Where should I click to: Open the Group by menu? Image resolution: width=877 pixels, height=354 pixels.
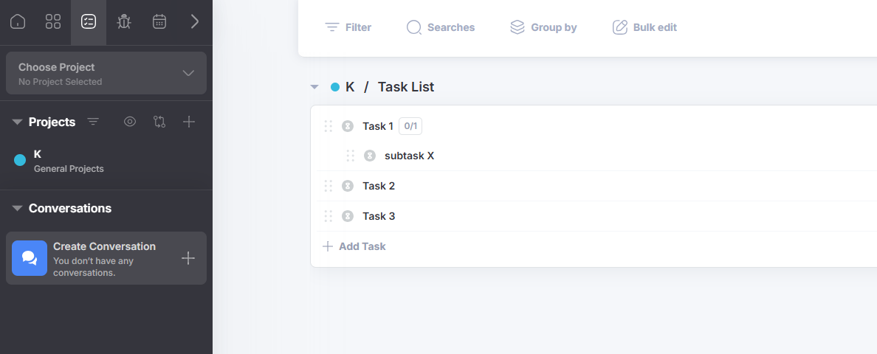[543, 27]
